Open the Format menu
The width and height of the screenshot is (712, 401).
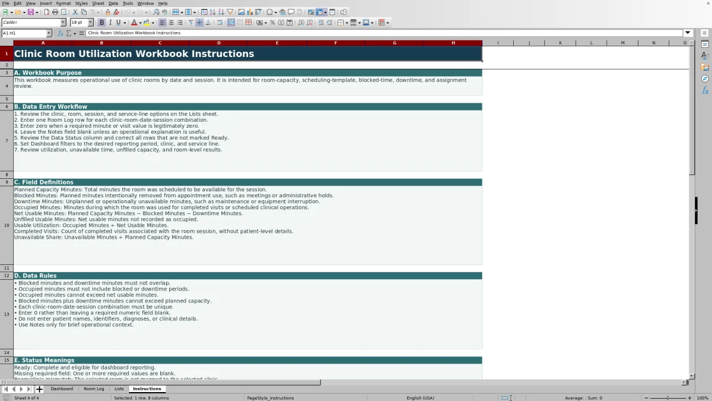tap(63, 3)
